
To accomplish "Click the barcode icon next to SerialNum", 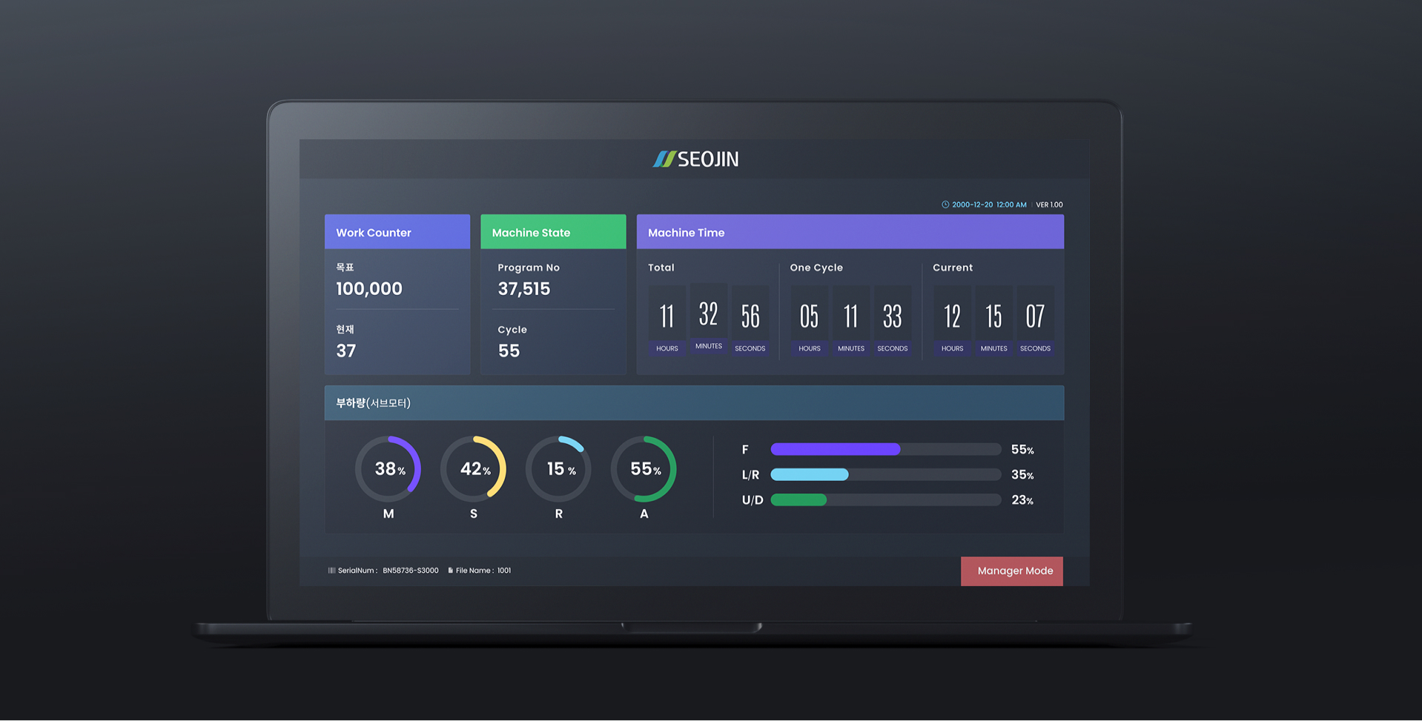I will coord(331,571).
